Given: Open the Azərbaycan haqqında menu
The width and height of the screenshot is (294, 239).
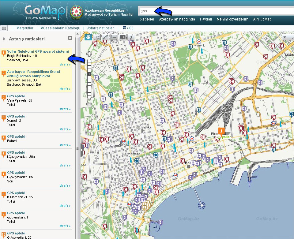Looking at the screenshot, I should (177, 19).
